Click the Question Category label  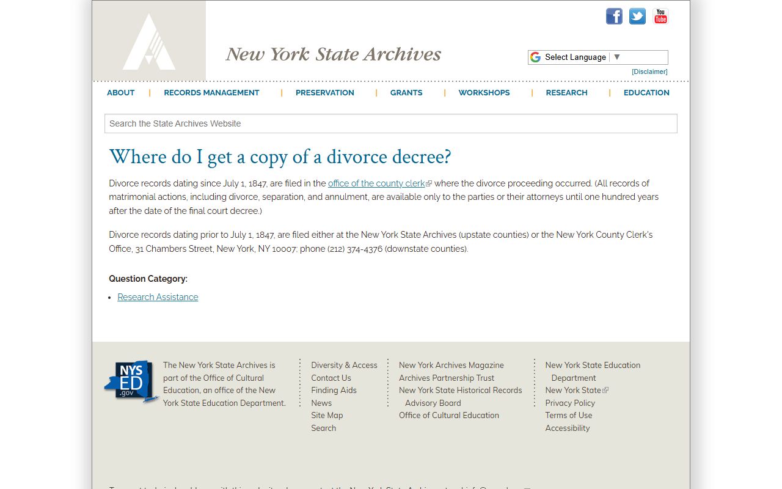(x=148, y=279)
